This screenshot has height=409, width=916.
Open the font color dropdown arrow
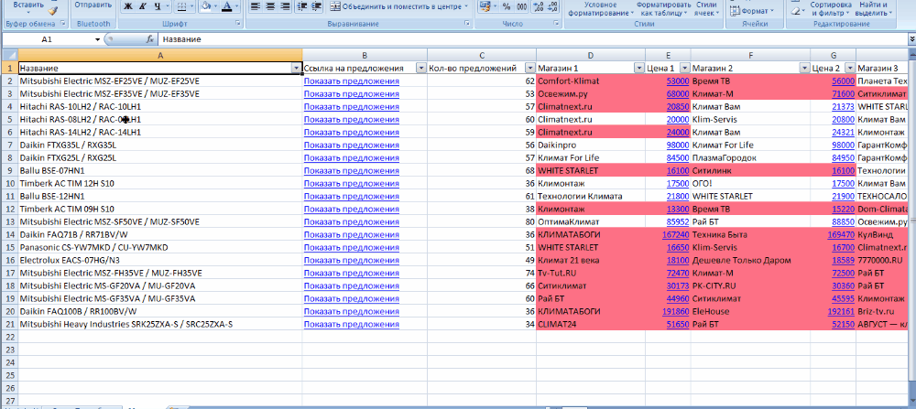tap(237, 7)
